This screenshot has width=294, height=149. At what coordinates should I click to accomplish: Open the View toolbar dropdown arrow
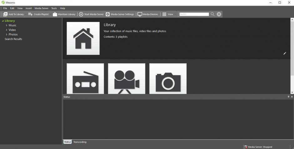[175, 14]
